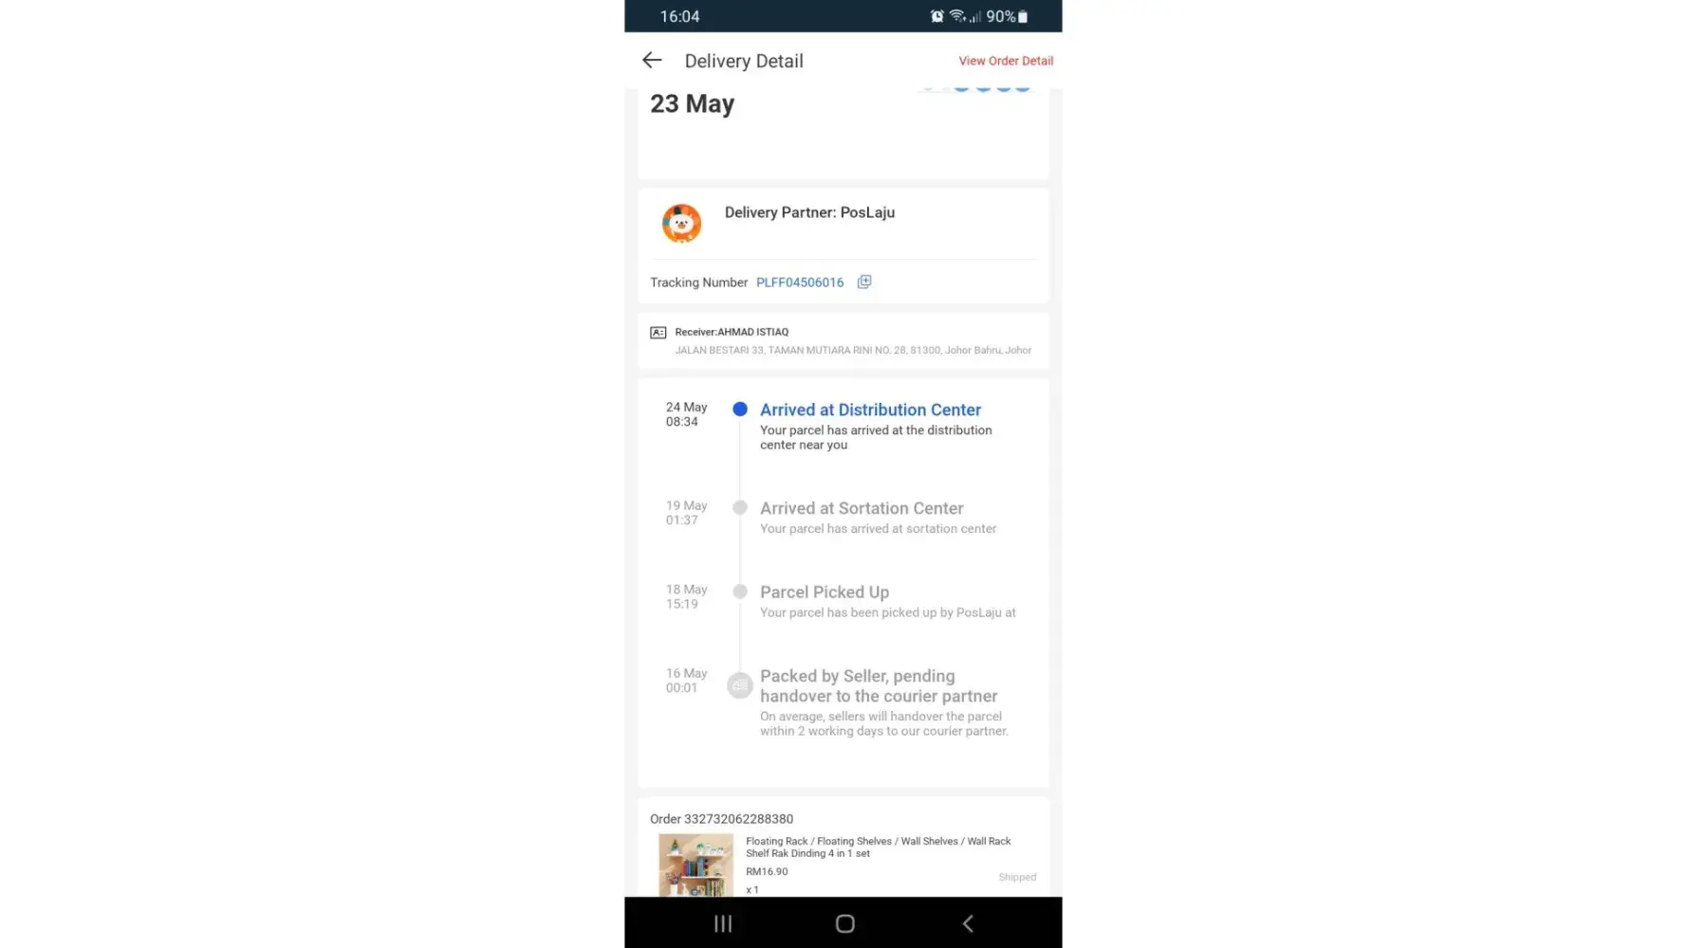
Task: Tap Android recent apps button
Action: point(722,923)
